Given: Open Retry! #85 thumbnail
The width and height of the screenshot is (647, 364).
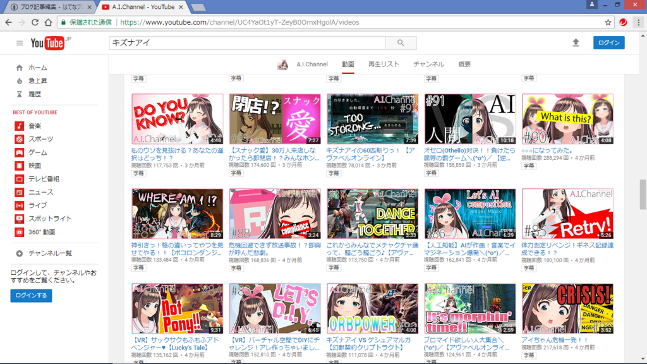Looking at the screenshot, I should pos(567,214).
